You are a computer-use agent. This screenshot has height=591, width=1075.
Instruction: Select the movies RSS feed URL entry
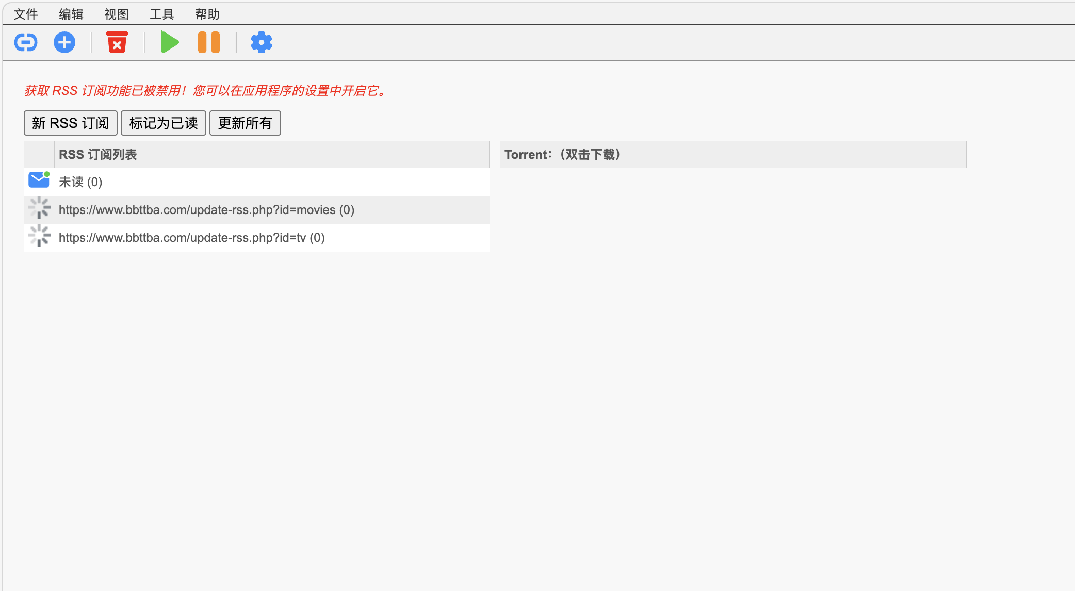pyautogui.click(x=206, y=210)
